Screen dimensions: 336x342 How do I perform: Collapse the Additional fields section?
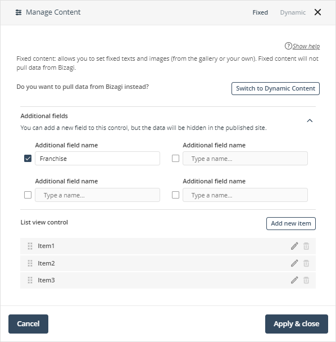pos(310,120)
